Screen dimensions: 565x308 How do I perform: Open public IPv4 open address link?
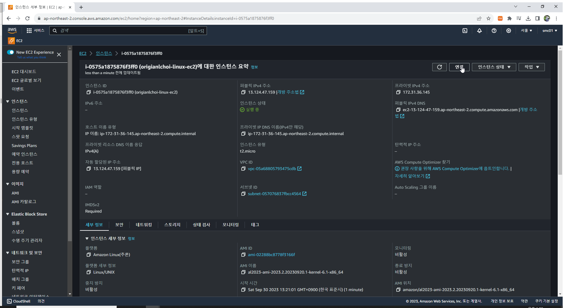pyautogui.click(x=291, y=92)
